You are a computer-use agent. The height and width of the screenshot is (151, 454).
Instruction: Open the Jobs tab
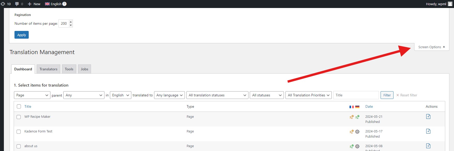(x=84, y=69)
